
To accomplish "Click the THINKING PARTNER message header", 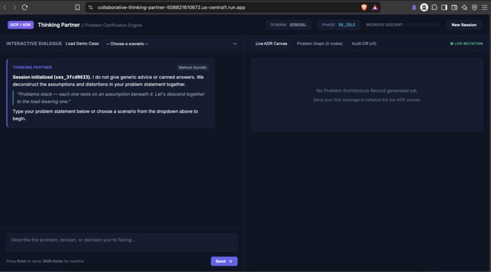I will tap(32, 67).
